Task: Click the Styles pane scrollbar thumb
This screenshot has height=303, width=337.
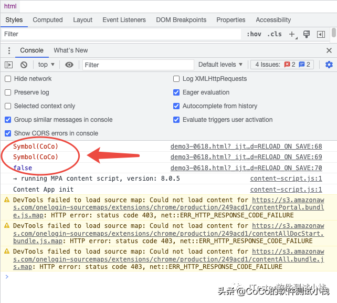Action: point(333,33)
